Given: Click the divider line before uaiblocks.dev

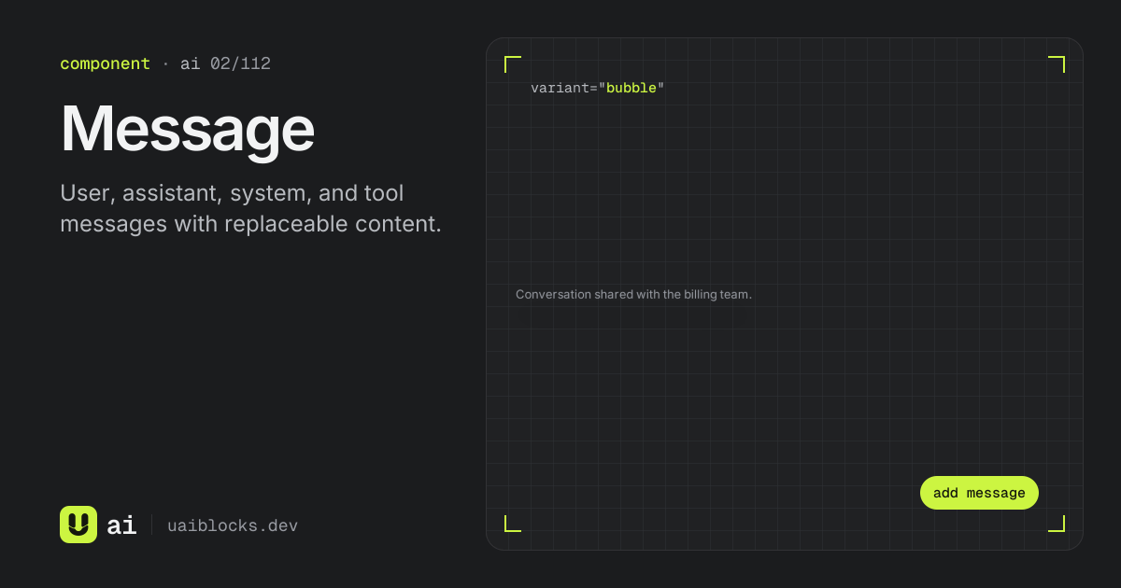Looking at the screenshot, I should (x=152, y=525).
